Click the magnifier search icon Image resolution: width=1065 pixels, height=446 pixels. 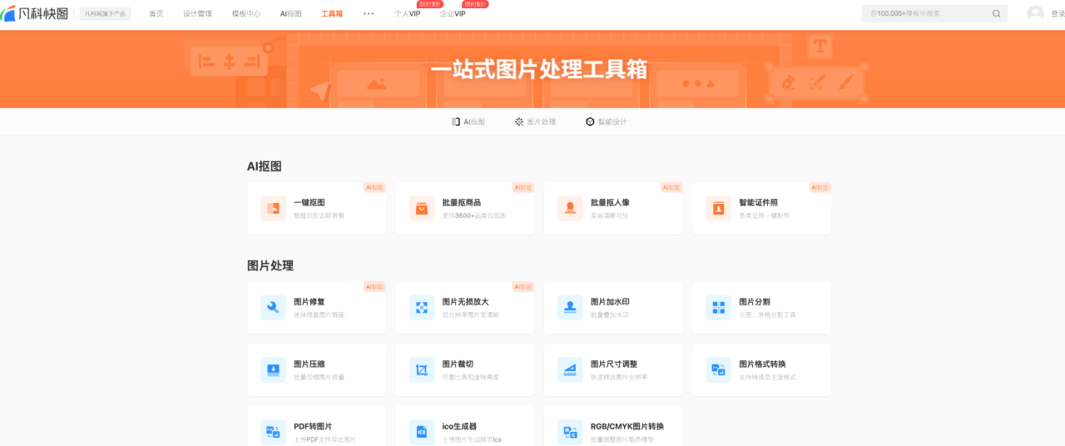point(997,13)
